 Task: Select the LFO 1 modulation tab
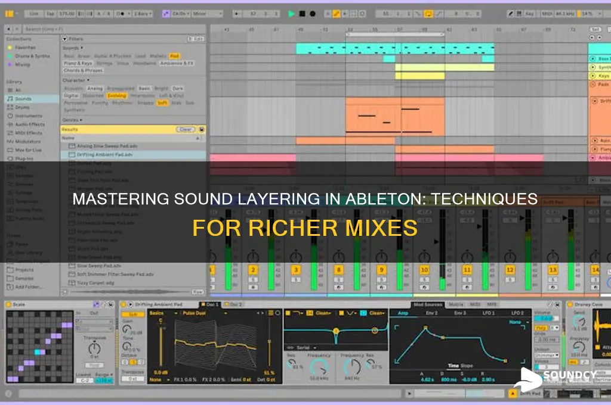click(488, 313)
